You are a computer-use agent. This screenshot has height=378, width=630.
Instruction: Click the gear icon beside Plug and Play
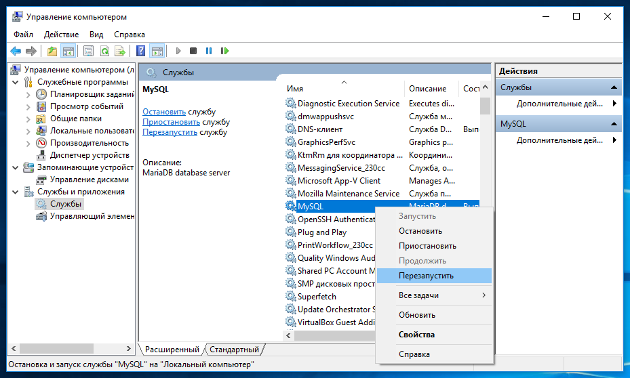coord(290,232)
